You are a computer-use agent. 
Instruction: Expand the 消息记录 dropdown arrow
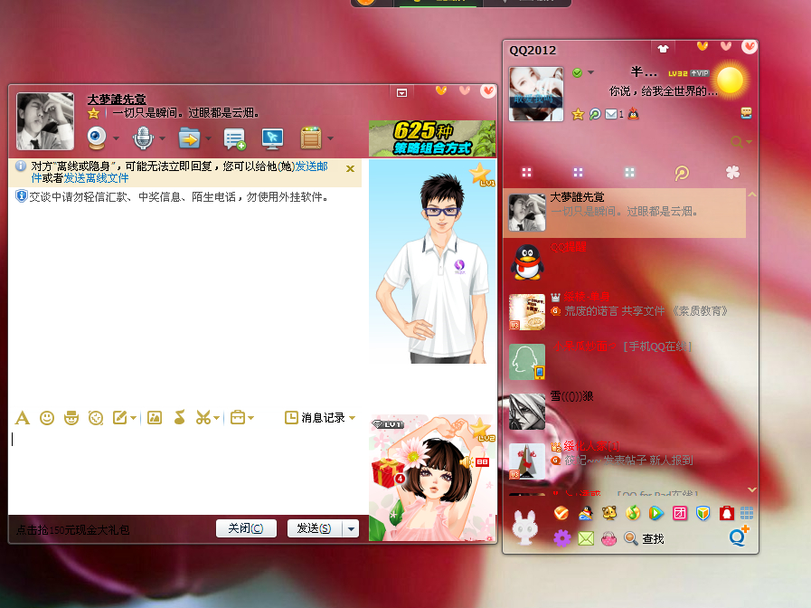pos(353,418)
